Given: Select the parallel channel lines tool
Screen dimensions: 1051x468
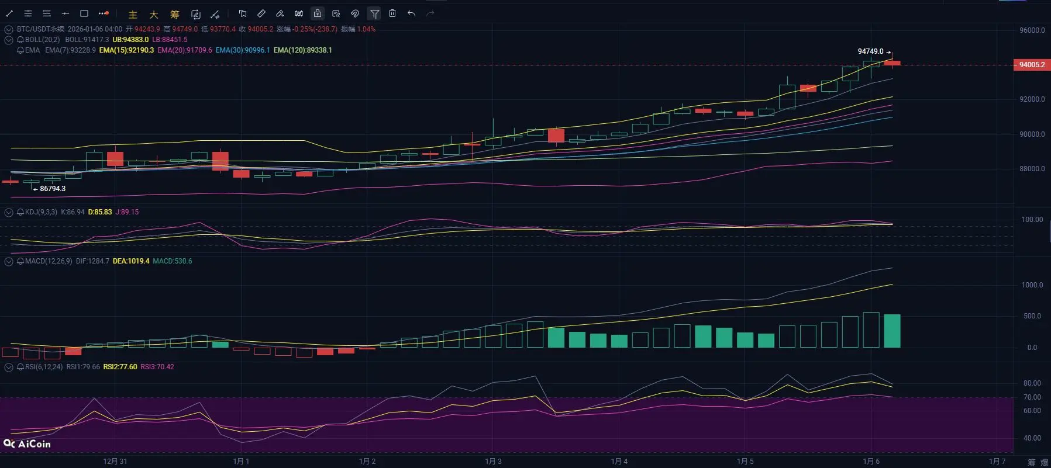Looking at the screenshot, I should [28, 13].
